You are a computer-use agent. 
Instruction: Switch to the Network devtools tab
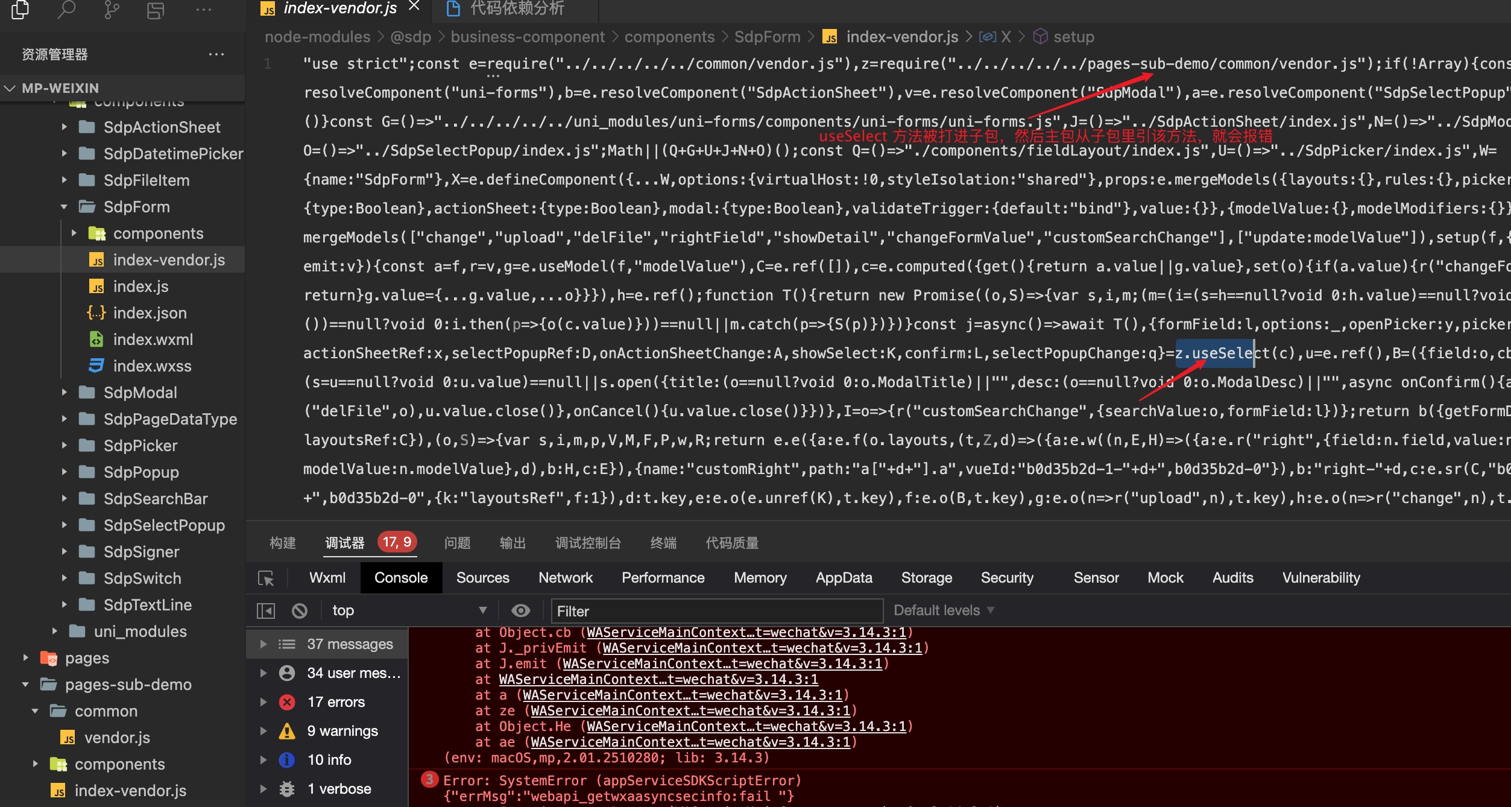[565, 578]
